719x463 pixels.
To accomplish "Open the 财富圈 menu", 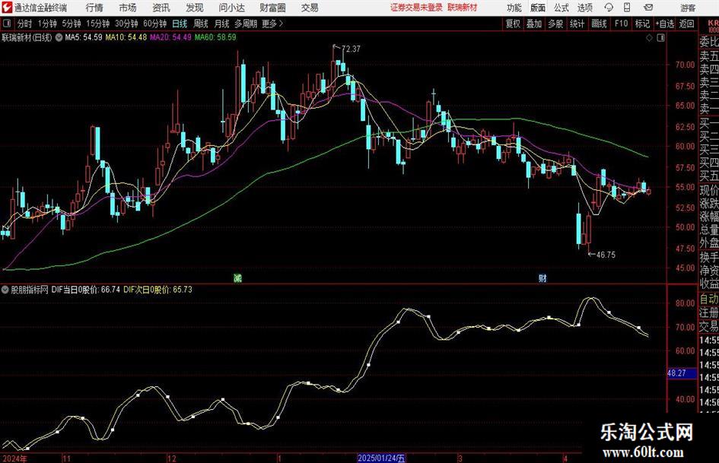I will click(x=272, y=8).
